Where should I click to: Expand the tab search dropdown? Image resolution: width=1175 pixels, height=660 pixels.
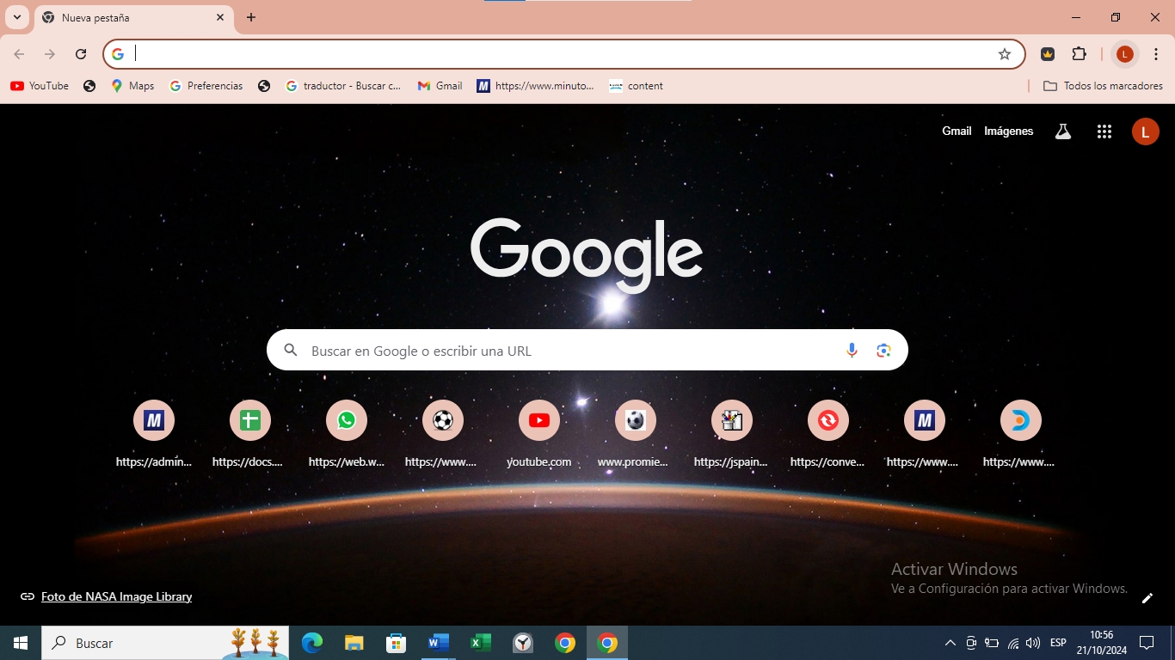point(17,17)
